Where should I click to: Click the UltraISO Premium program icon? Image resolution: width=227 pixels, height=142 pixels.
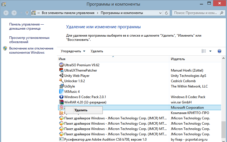coord(61,65)
